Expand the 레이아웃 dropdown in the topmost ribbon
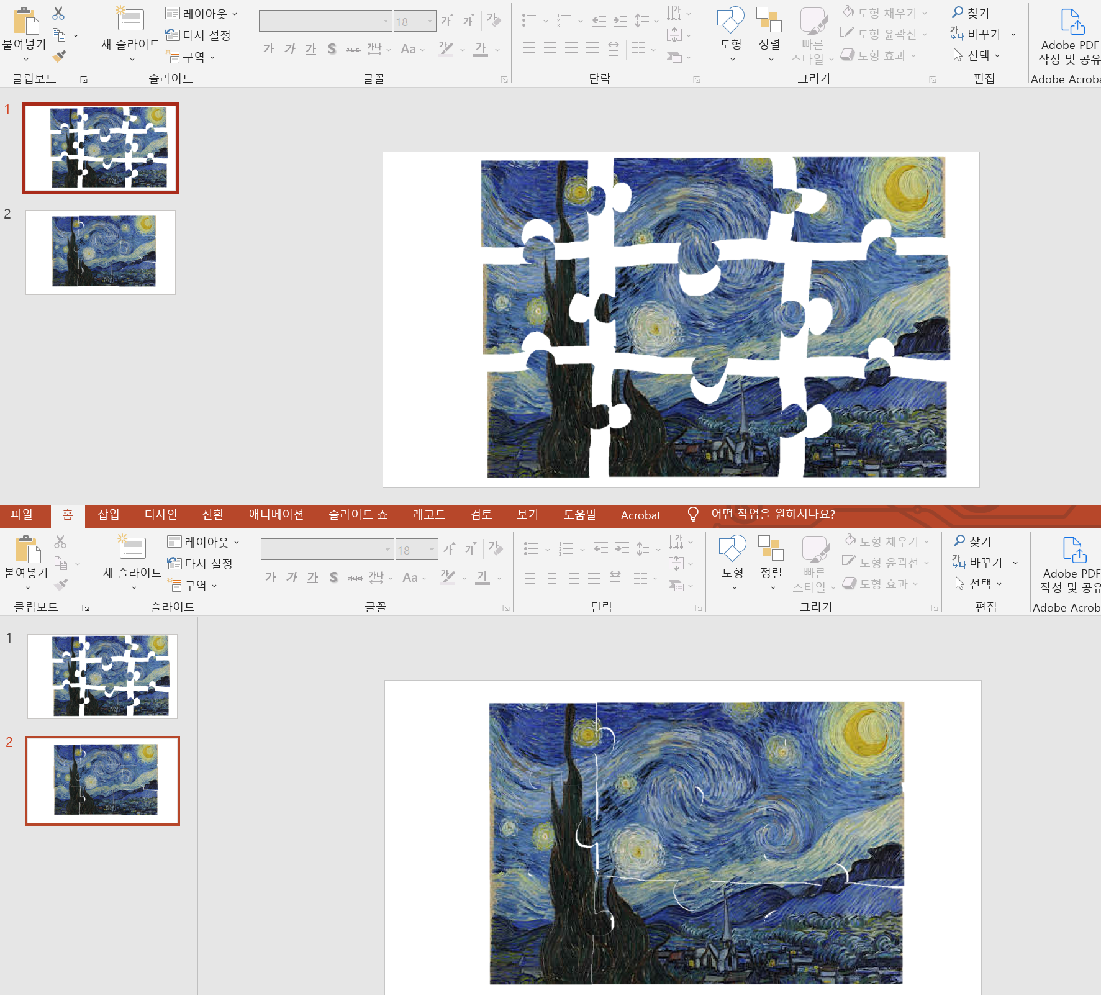1101x1001 pixels. (201, 13)
